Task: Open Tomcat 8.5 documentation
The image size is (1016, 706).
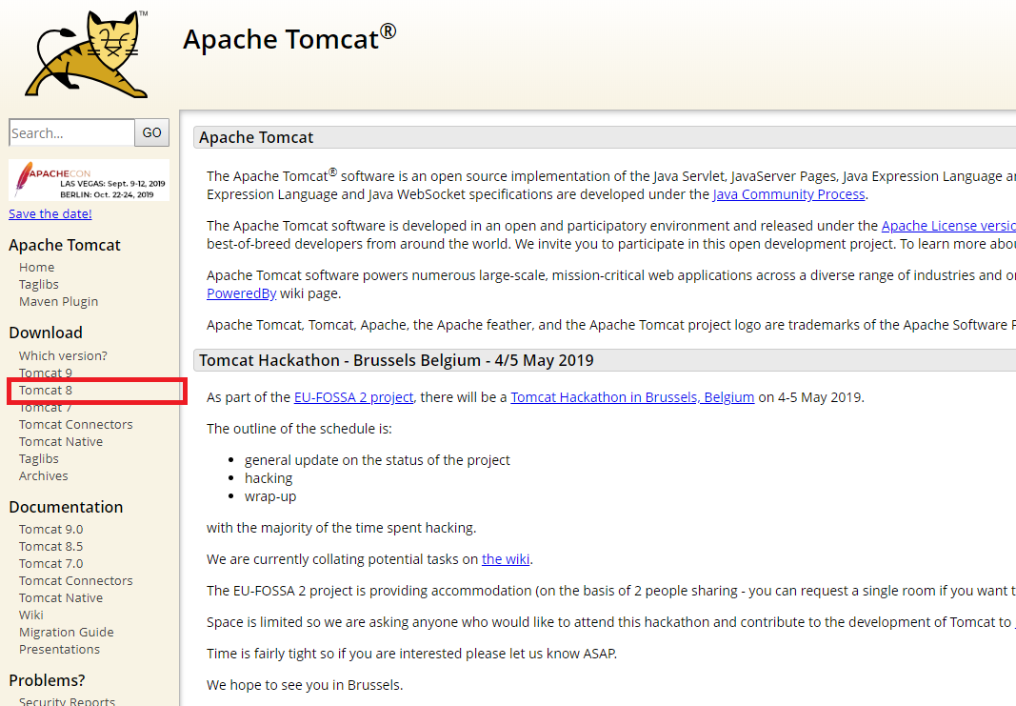Action: tap(51, 547)
